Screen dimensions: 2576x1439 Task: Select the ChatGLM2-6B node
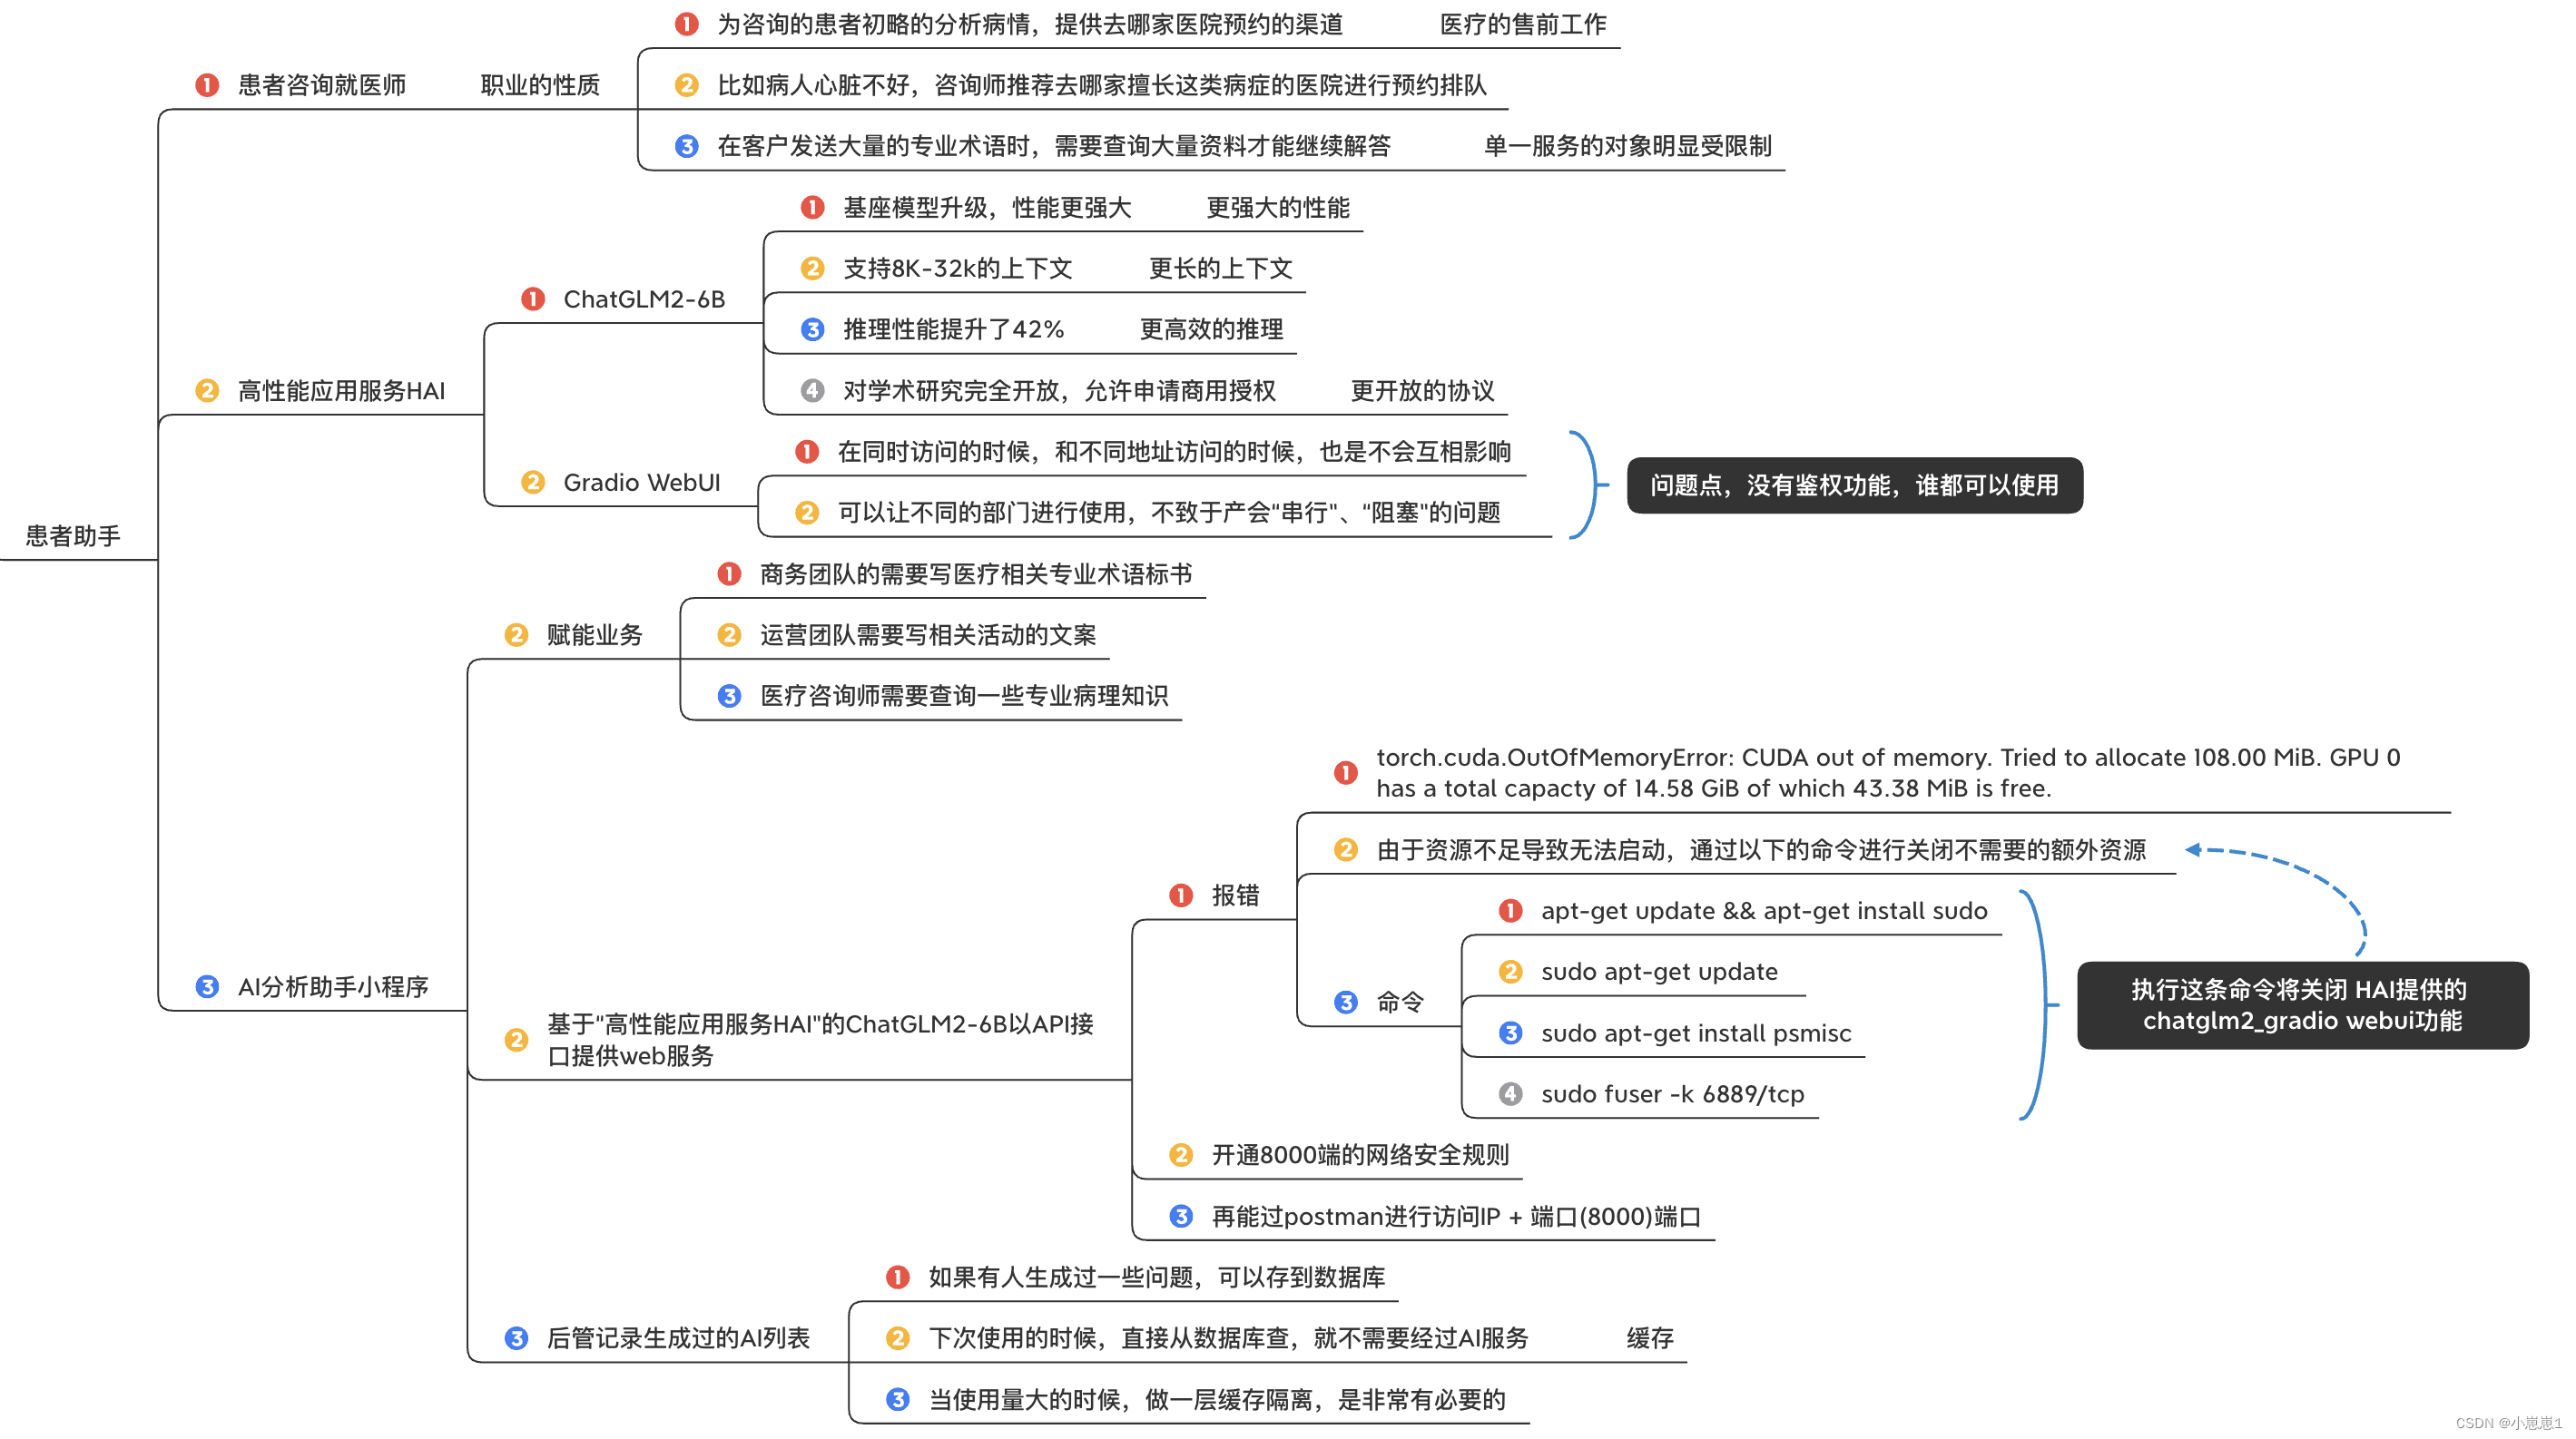[644, 299]
